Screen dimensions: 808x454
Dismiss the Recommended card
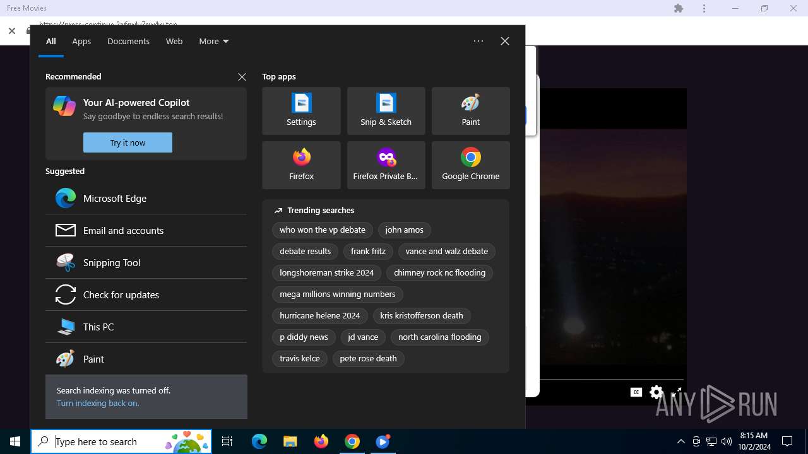click(242, 77)
